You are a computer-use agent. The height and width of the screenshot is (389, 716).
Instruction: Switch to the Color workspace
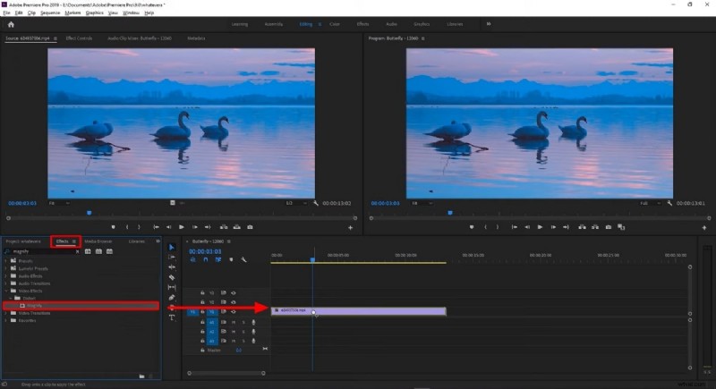[x=335, y=24]
